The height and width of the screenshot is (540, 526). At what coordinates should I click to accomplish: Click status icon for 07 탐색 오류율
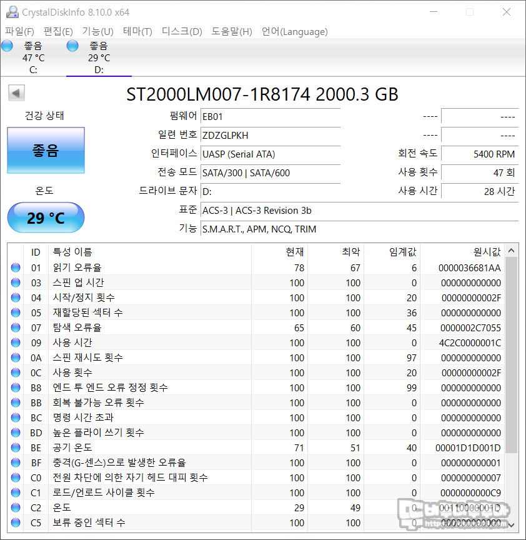pyautogui.click(x=16, y=327)
